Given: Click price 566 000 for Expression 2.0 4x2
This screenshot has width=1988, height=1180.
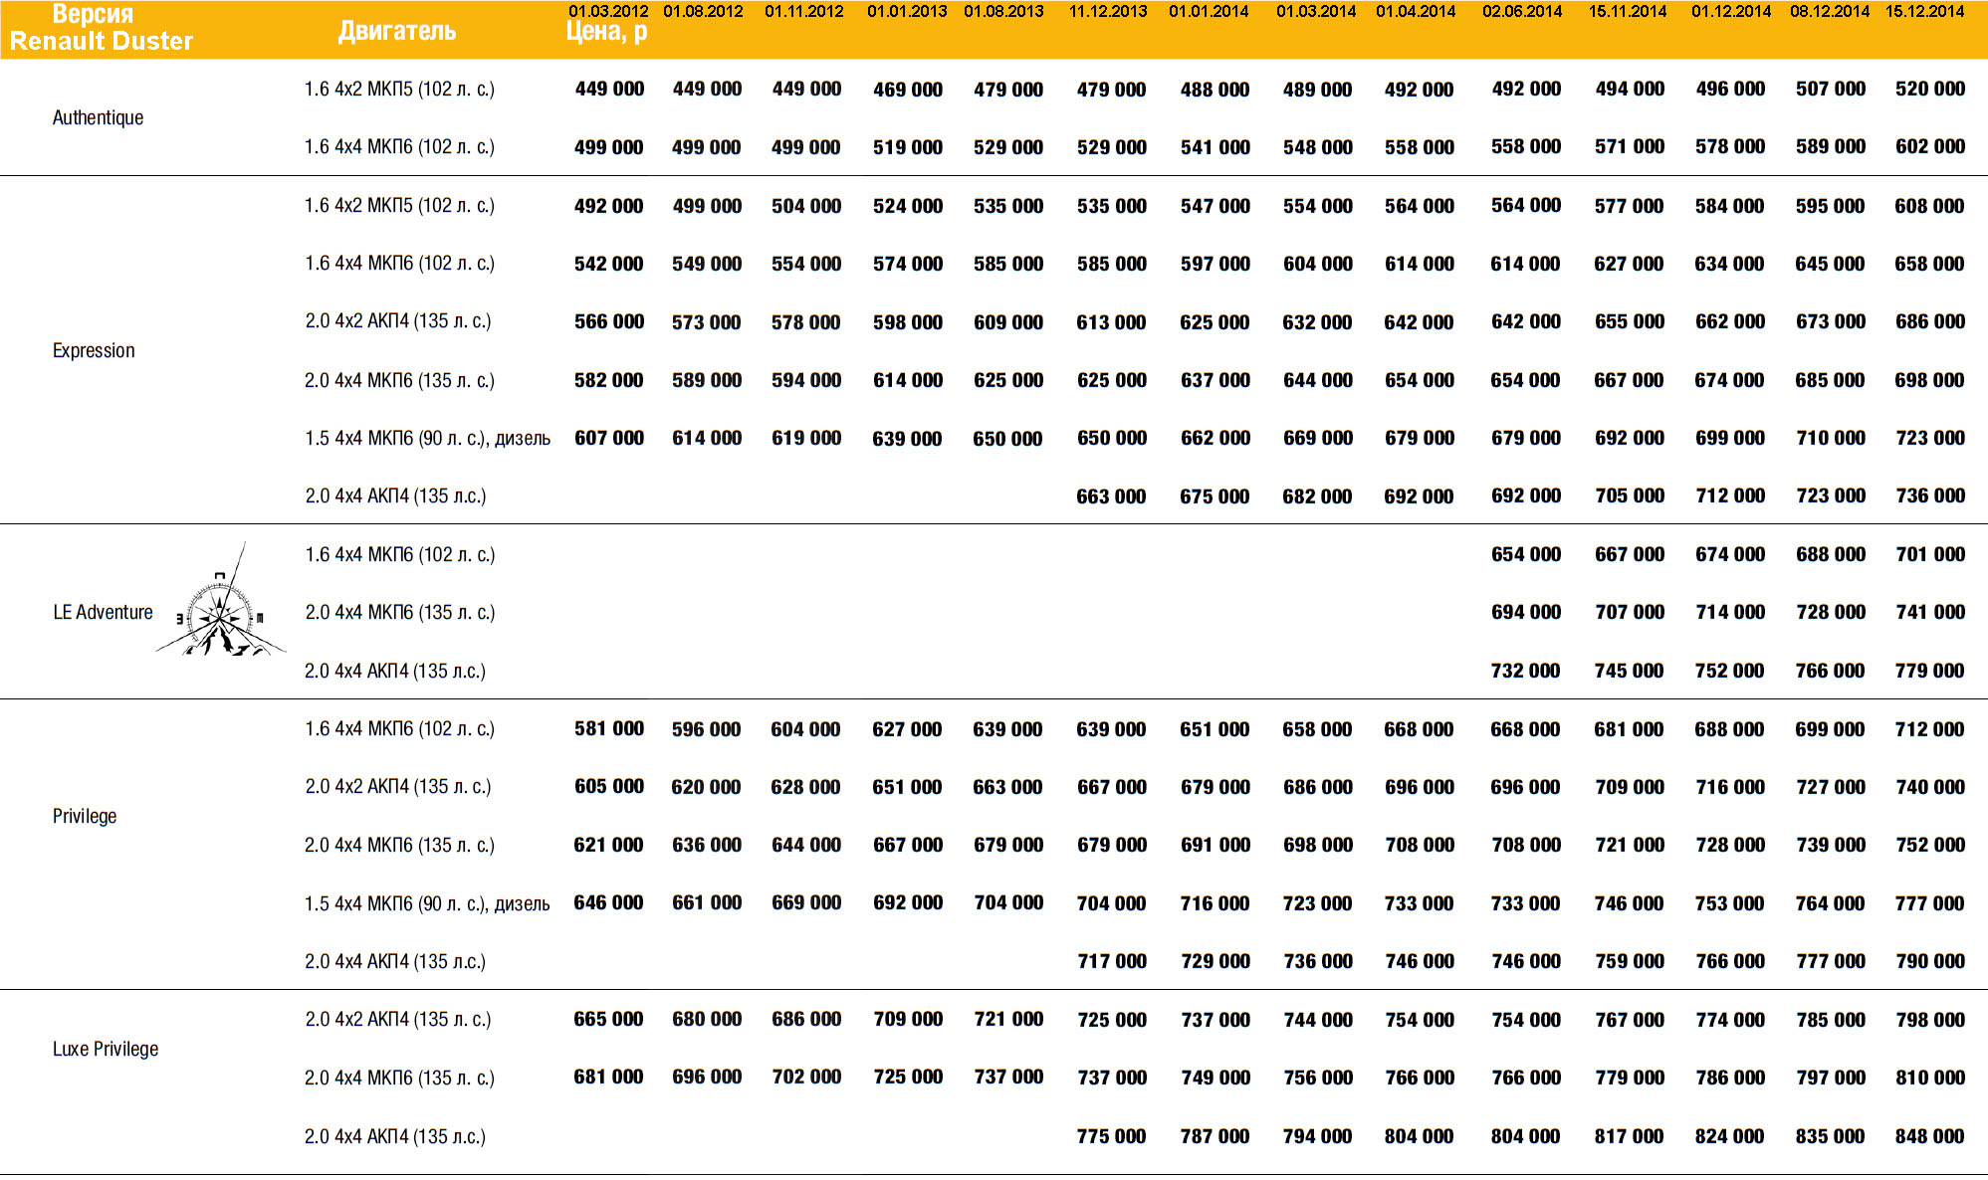Looking at the screenshot, I should tap(609, 321).
